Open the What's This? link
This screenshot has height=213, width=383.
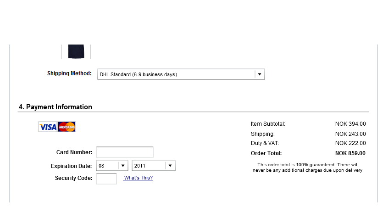pos(138,178)
